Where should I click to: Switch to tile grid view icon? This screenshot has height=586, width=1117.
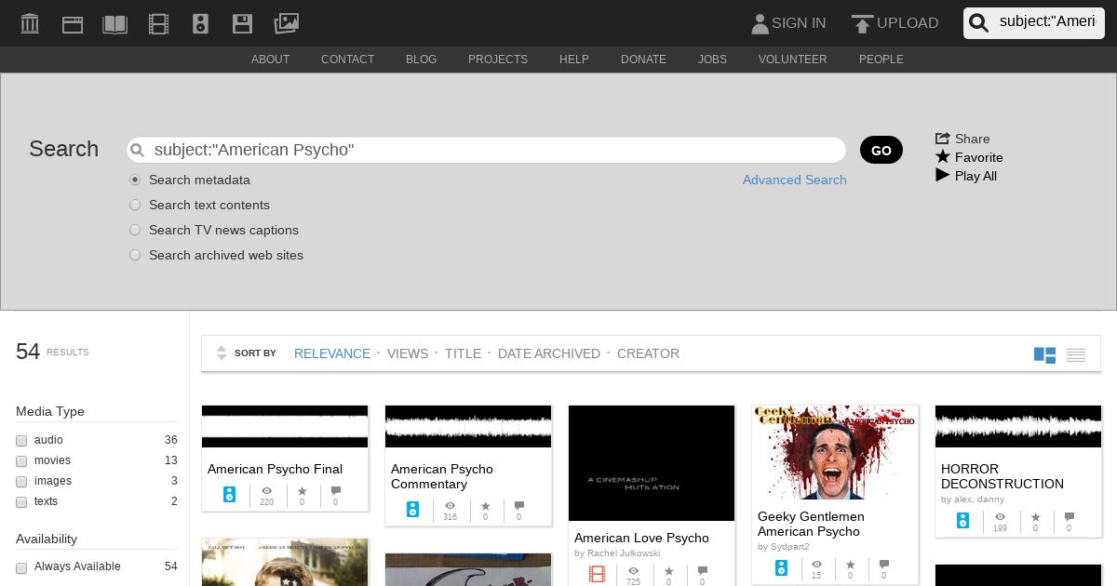pyautogui.click(x=1044, y=355)
